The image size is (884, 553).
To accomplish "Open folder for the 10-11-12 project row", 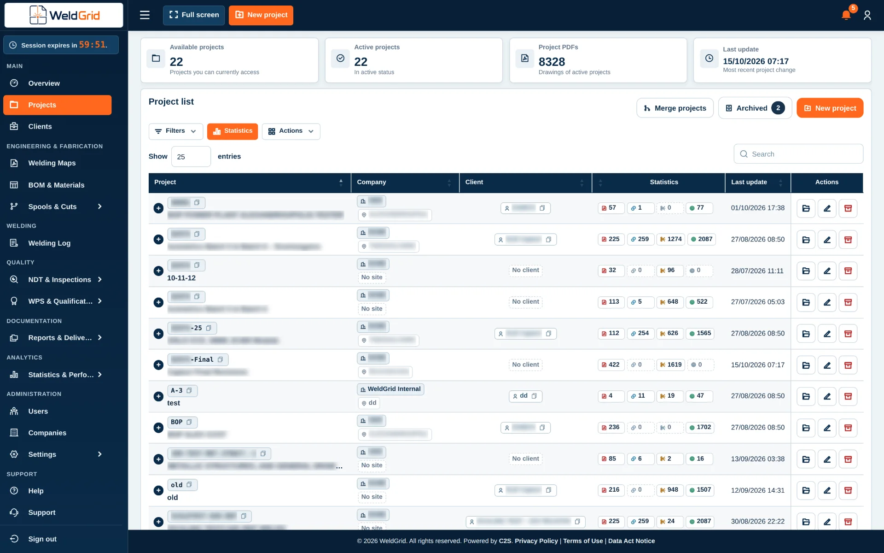I will tap(806, 271).
